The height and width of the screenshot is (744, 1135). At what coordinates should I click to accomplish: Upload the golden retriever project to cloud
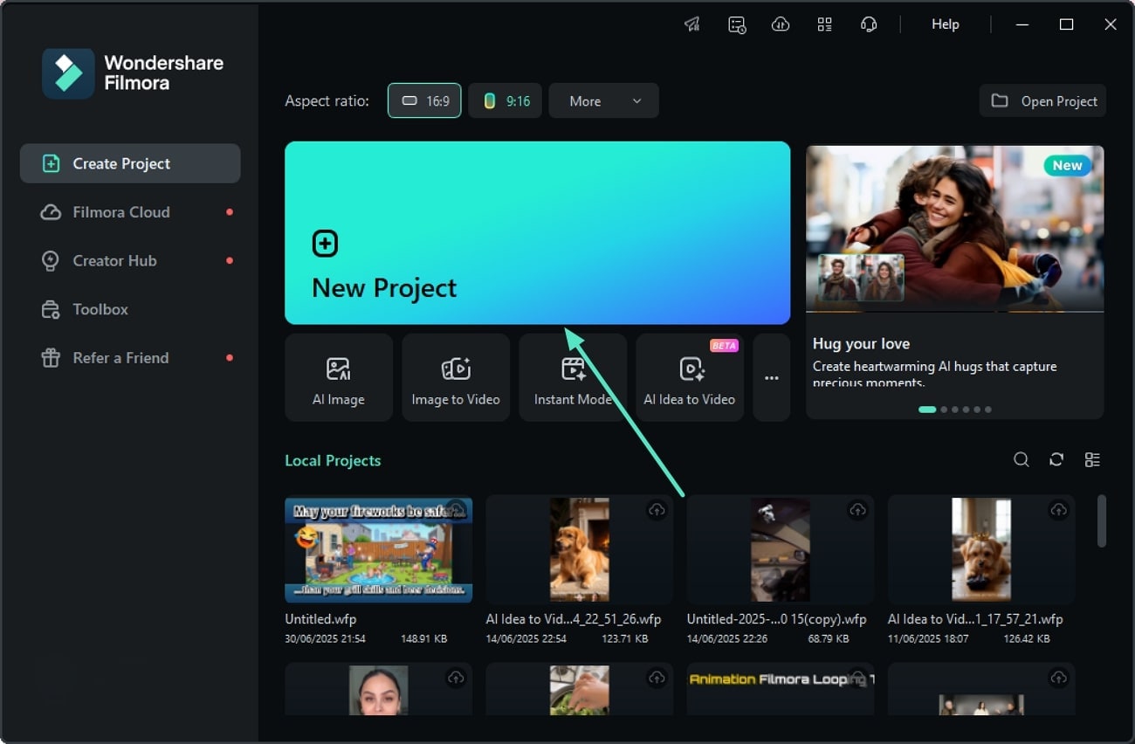click(657, 510)
